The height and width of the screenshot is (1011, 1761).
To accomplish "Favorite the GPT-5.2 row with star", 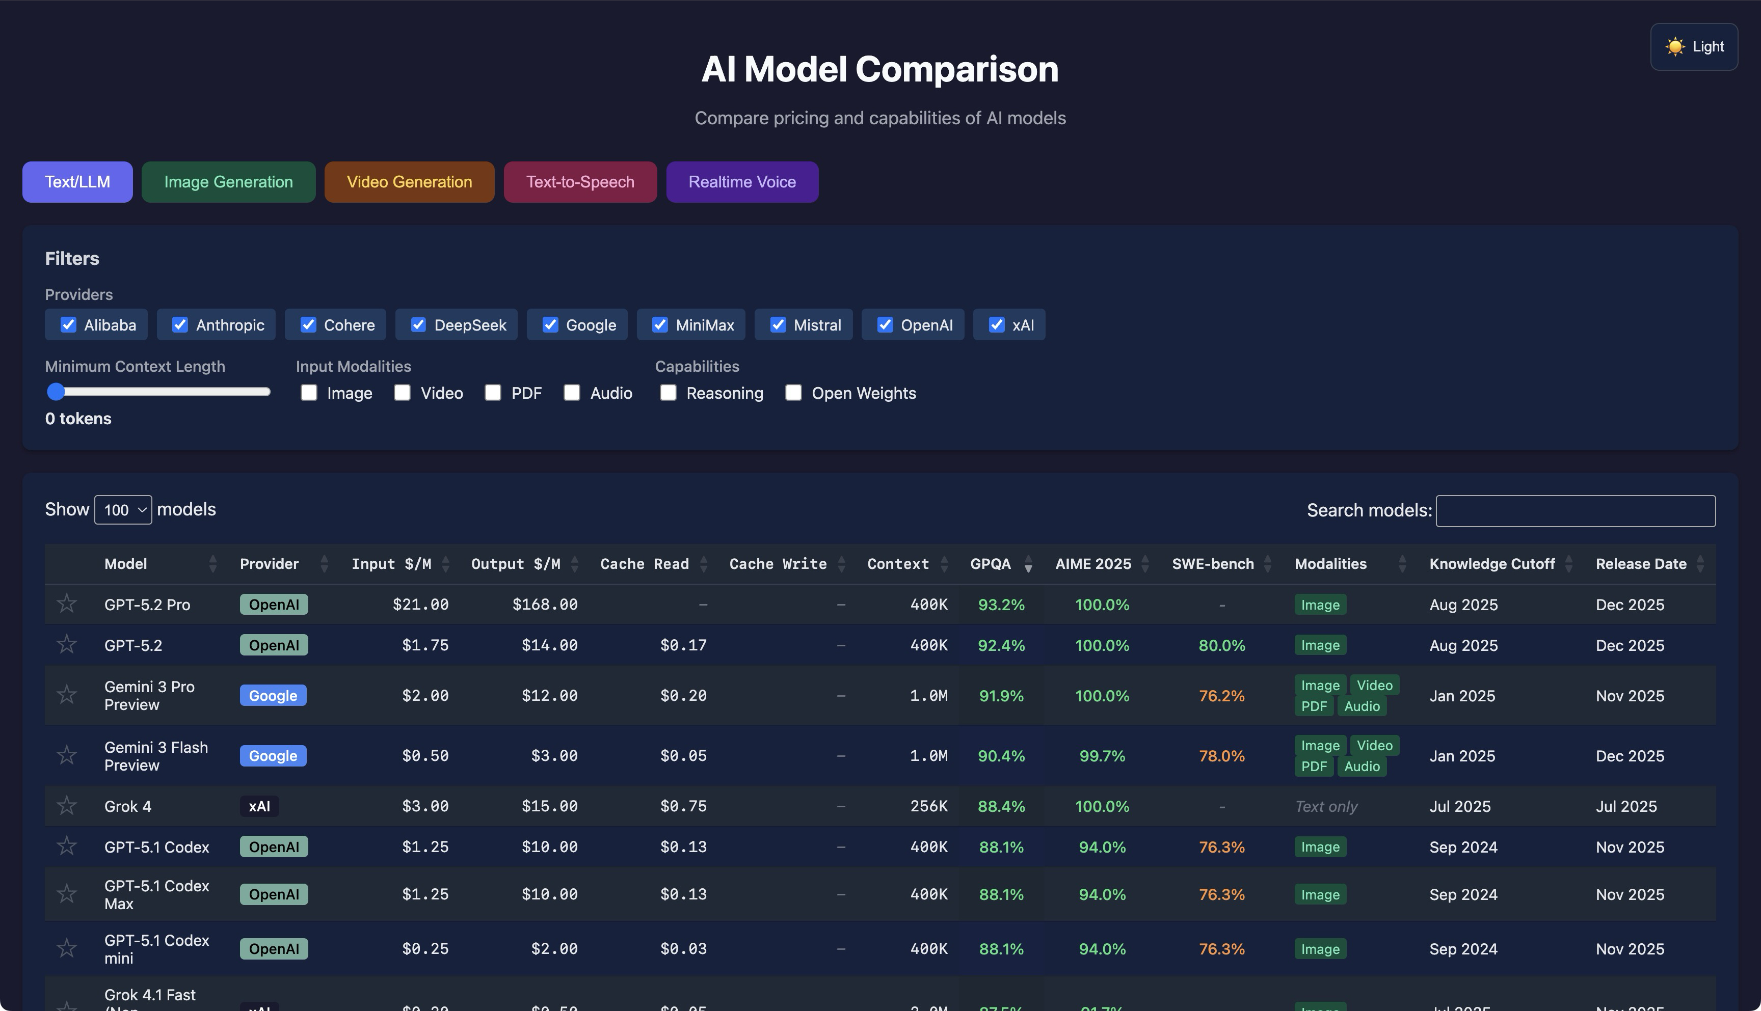I will pos(67,644).
